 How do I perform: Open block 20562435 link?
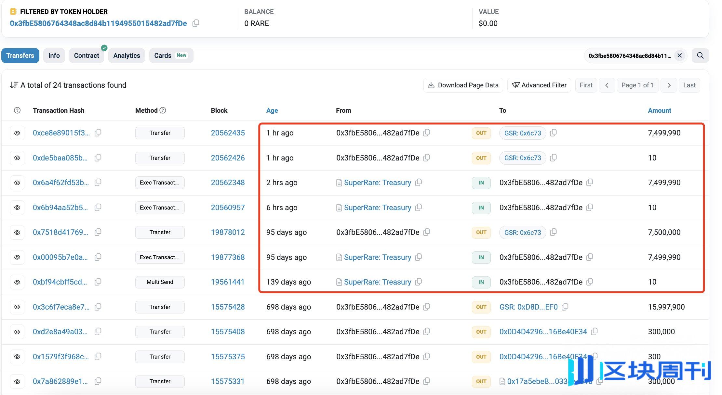[x=228, y=133]
